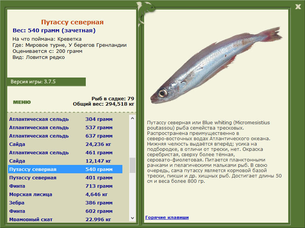Image resolution: width=305 pixels, height=228 pixels.
Task: Click the На что поймана: Креветка line
Action: pyautogui.click(x=47, y=39)
